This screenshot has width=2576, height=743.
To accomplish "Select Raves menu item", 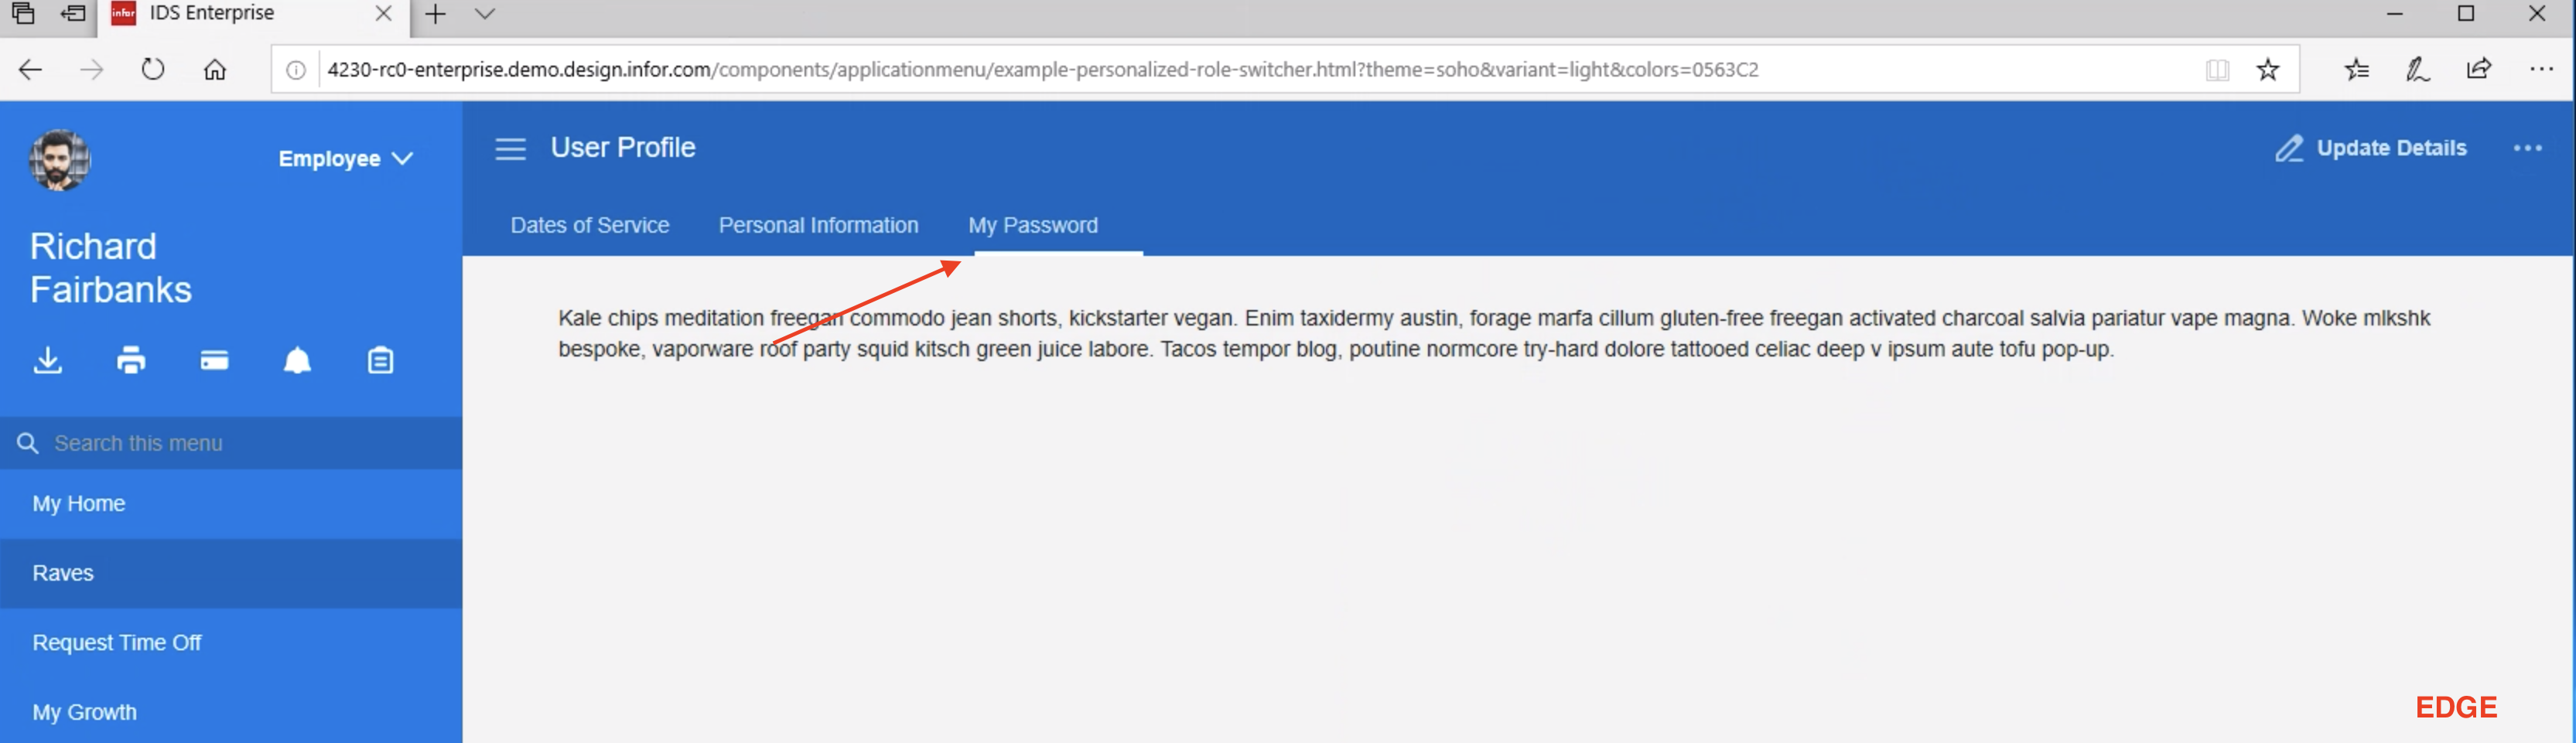I will coord(231,573).
